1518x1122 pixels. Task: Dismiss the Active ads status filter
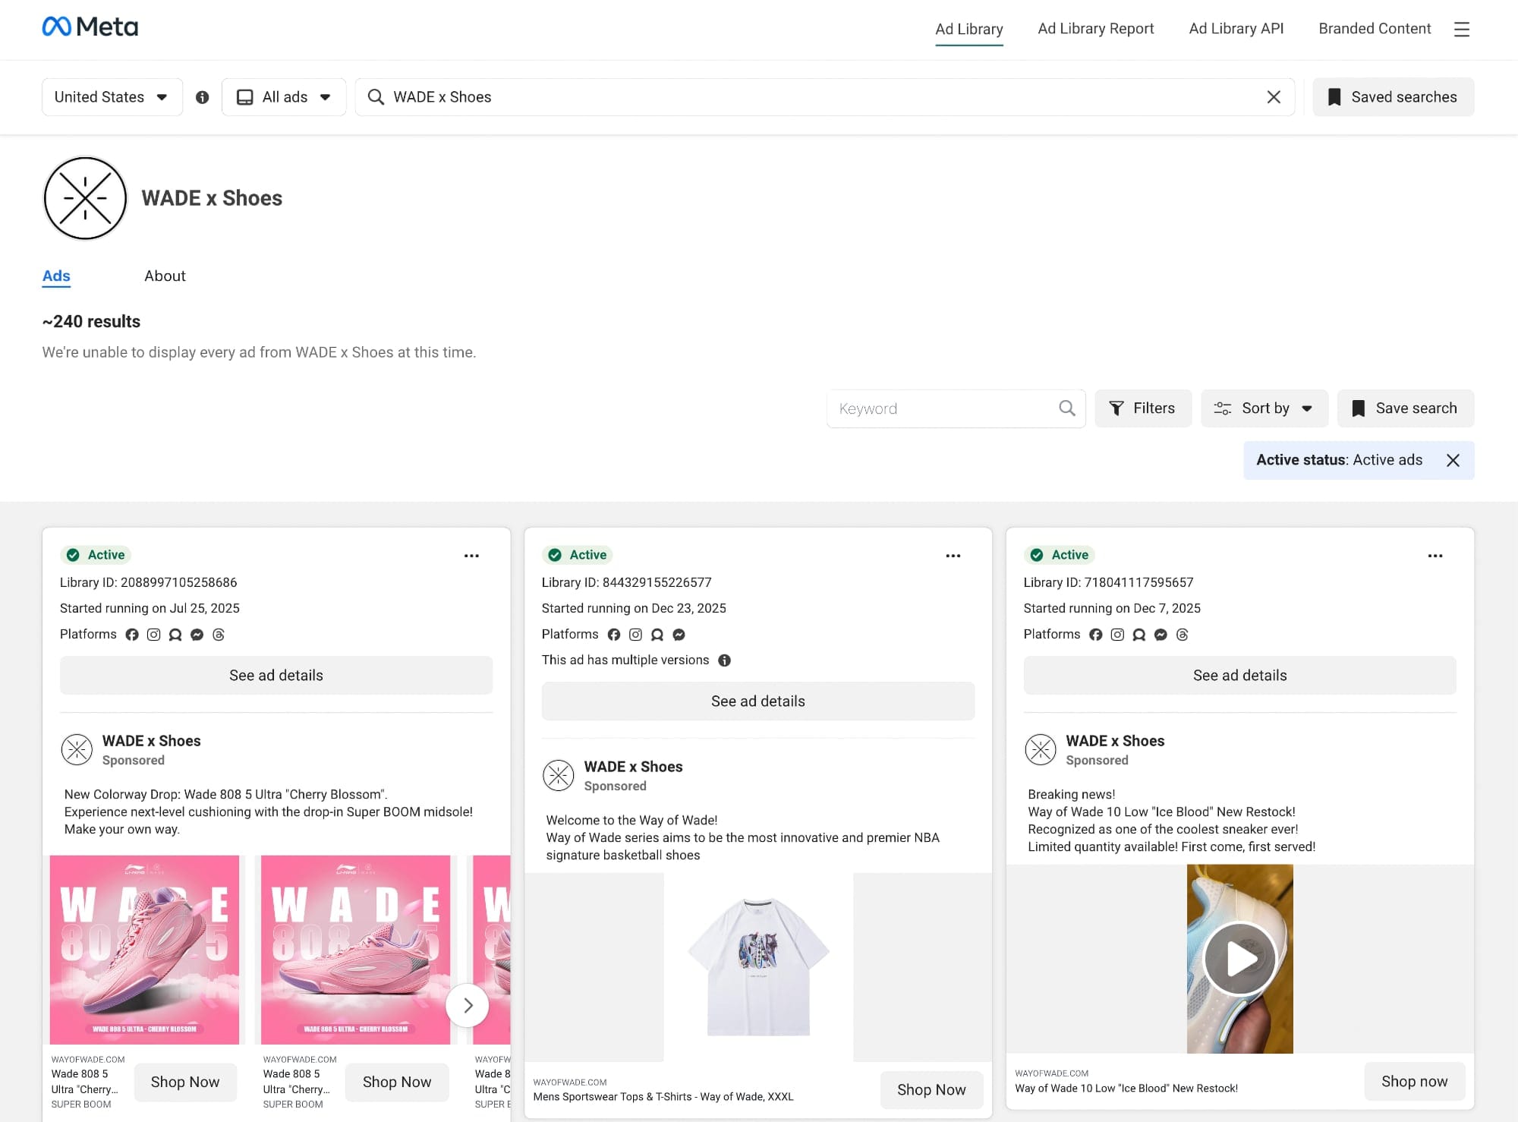(x=1453, y=460)
